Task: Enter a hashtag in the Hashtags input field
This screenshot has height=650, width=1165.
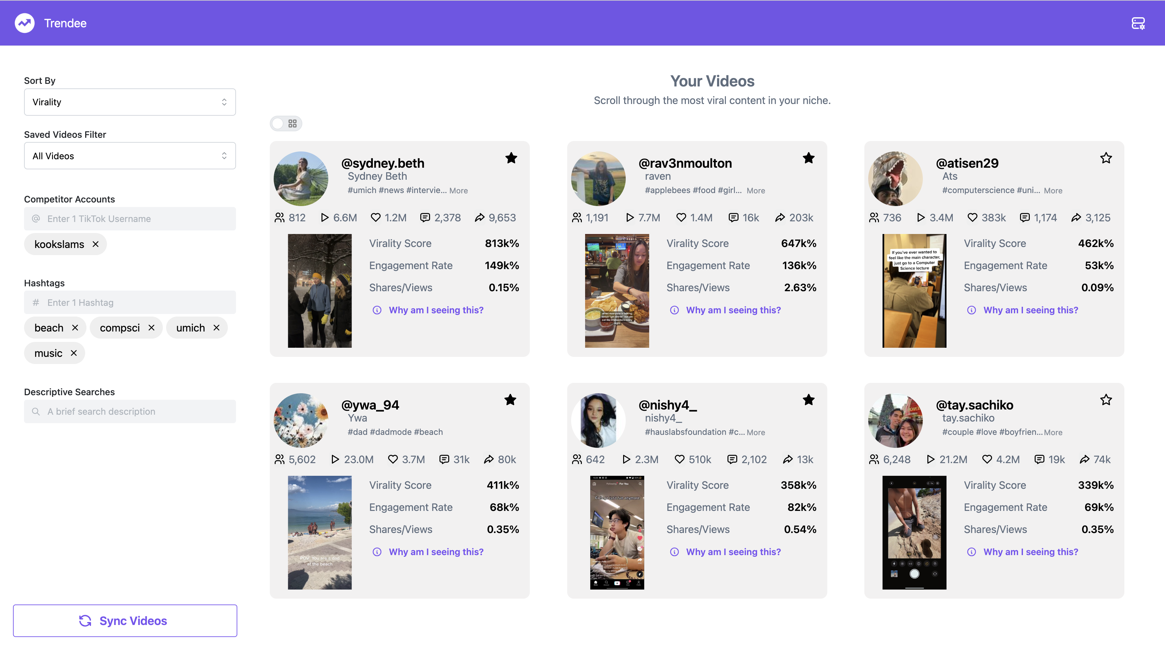Action: pyautogui.click(x=130, y=303)
